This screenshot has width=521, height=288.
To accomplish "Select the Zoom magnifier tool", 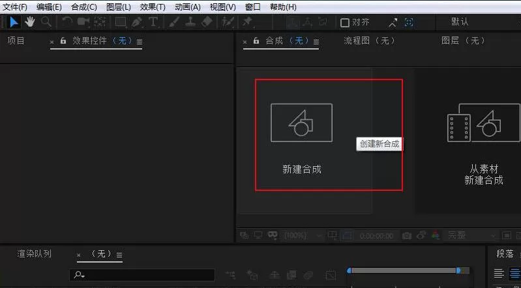I will click(x=46, y=22).
